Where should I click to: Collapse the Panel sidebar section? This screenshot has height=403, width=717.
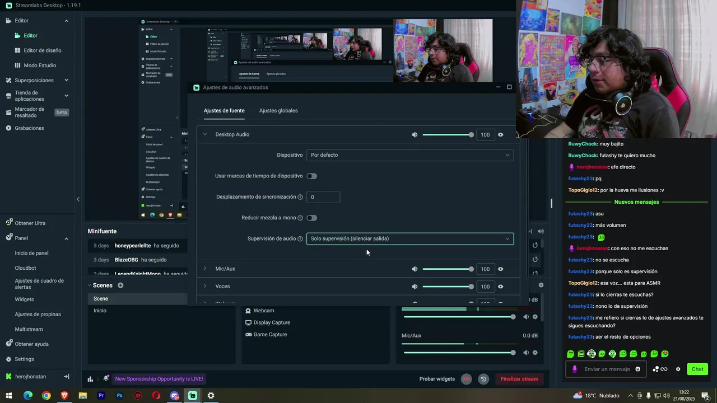(66, 238)
